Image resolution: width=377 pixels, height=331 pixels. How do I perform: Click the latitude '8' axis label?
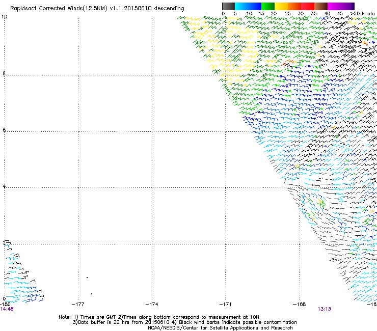(x=4, y=73)
